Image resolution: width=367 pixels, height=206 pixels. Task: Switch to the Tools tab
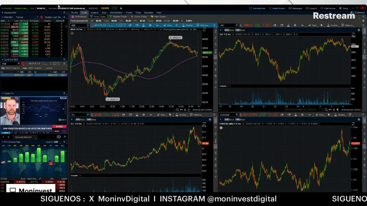138,13
